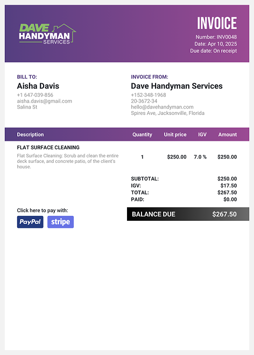The height and width of the screenshot is (355, 254).
Task: Click the Dave Handyman Services logo
Action: [x=47, y=34]
